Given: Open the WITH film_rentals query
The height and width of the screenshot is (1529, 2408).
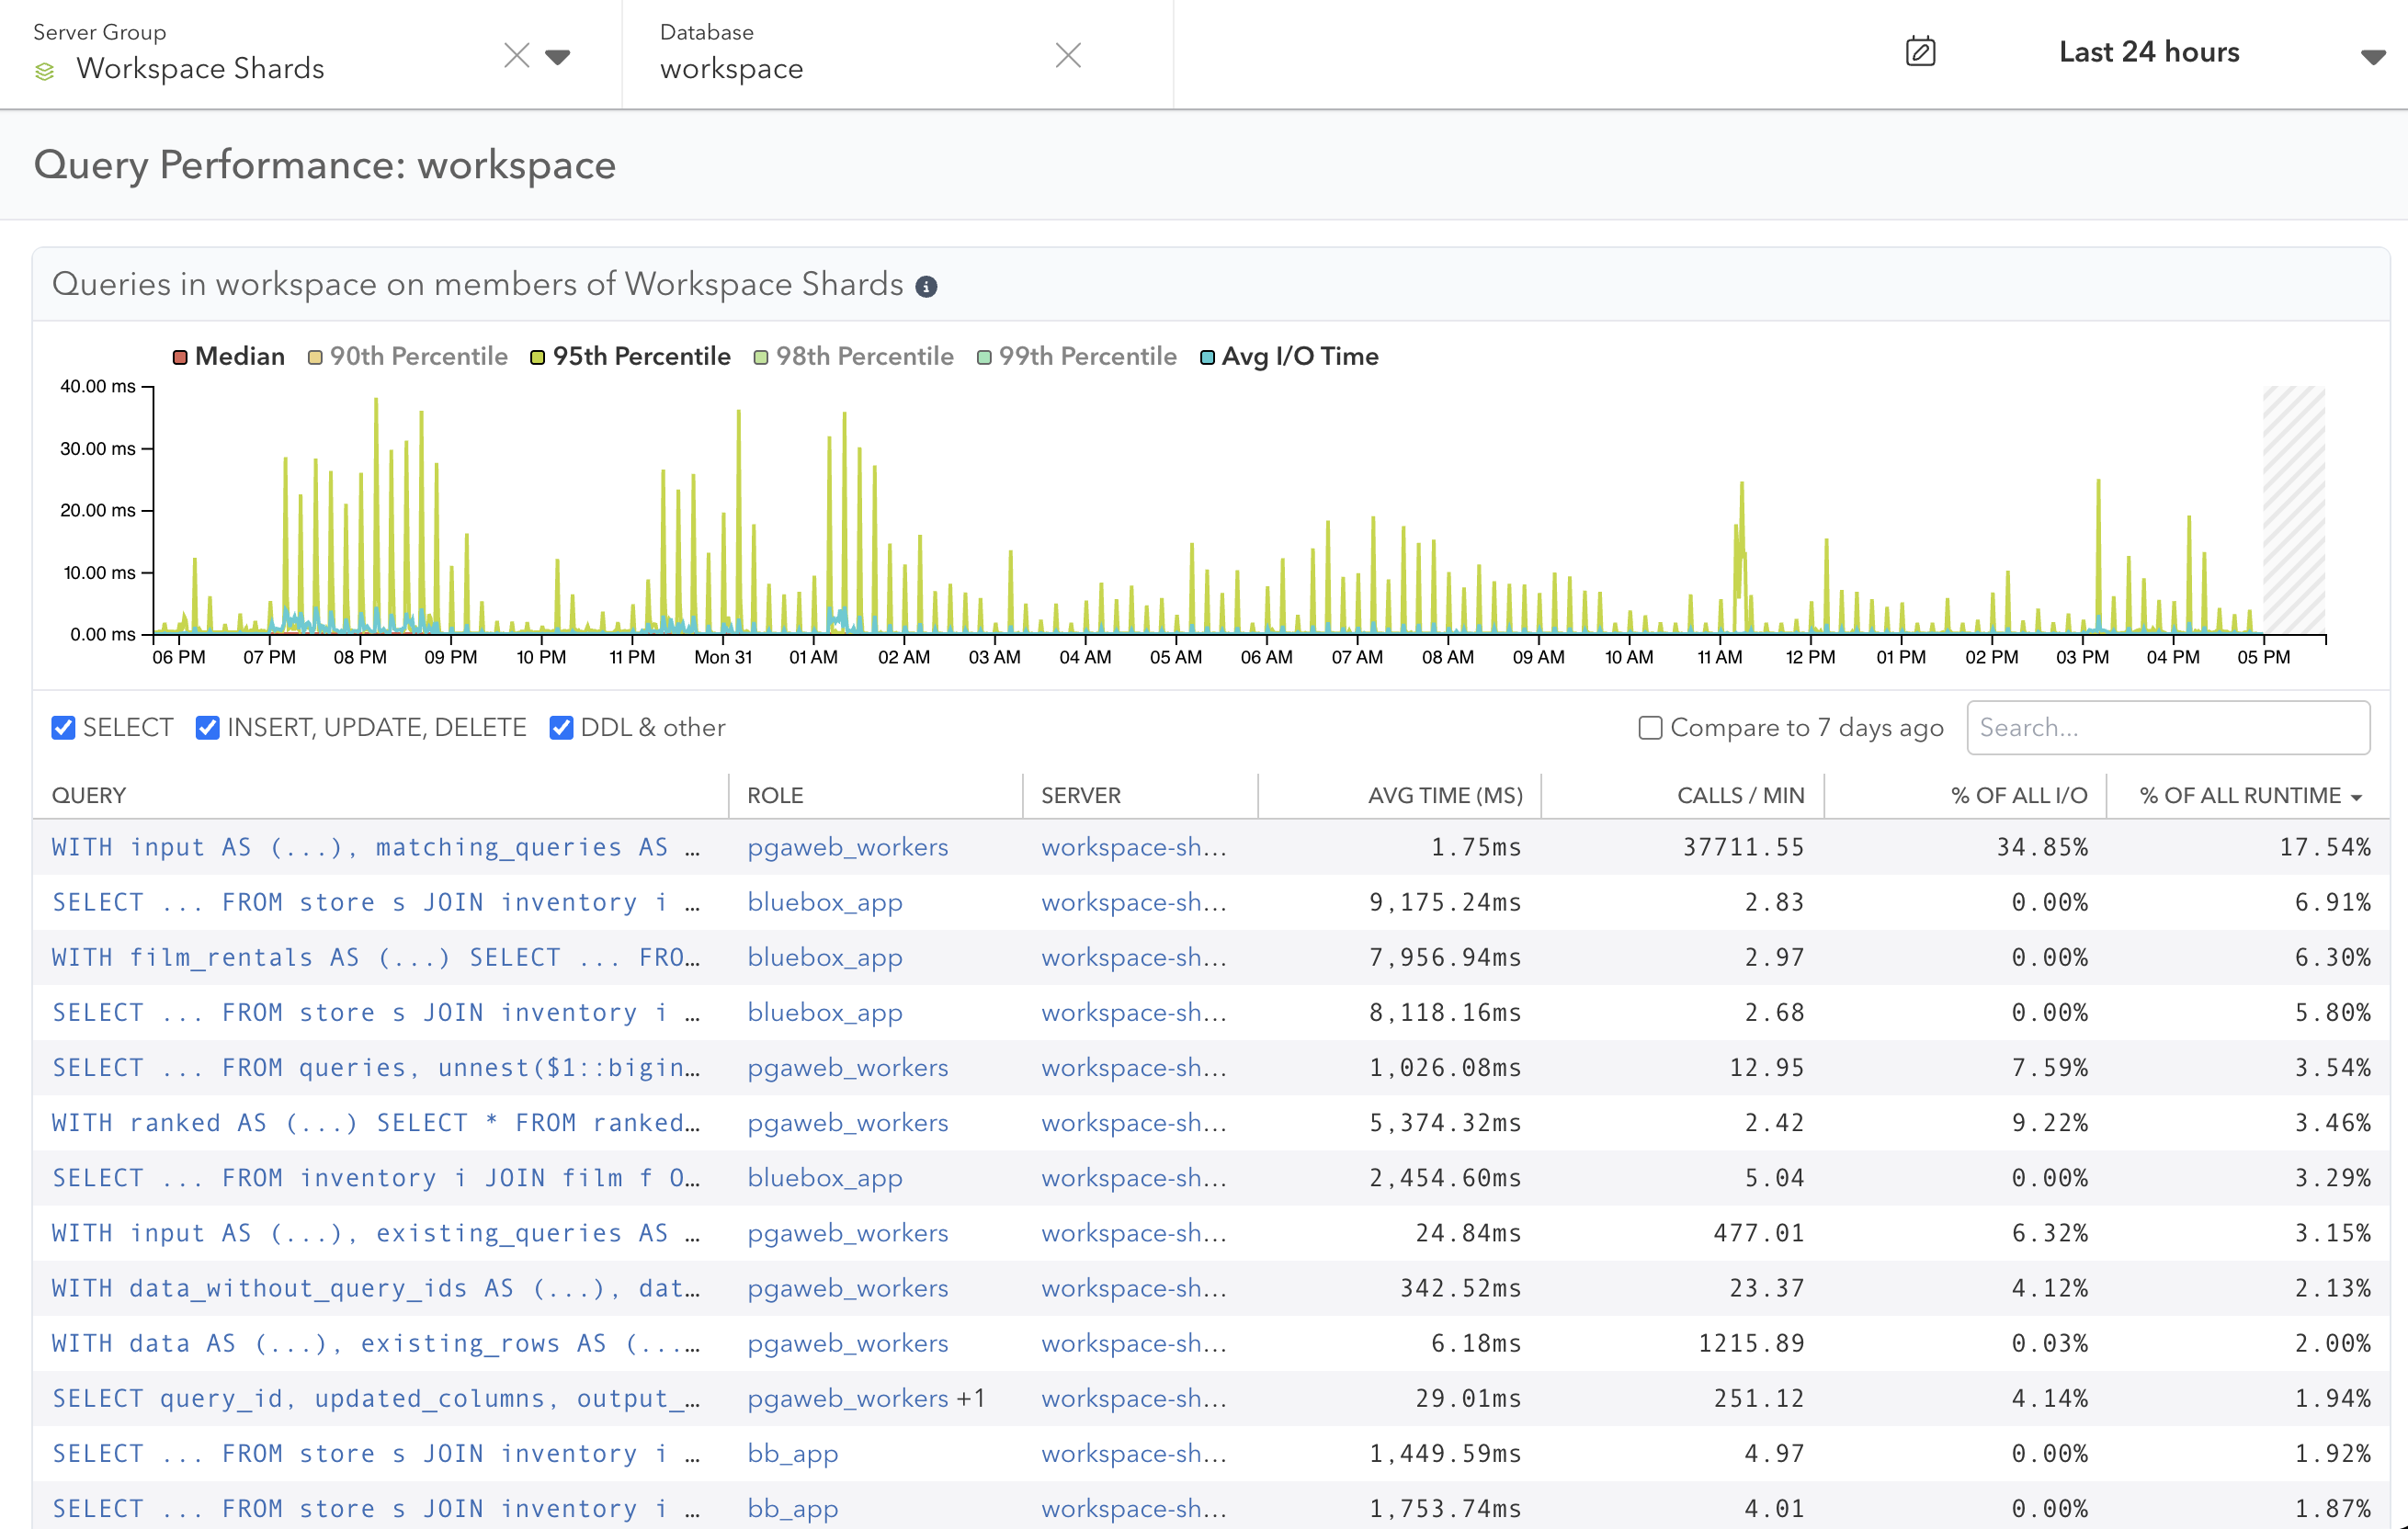Looking at the screenshot, I should [376, 958].
